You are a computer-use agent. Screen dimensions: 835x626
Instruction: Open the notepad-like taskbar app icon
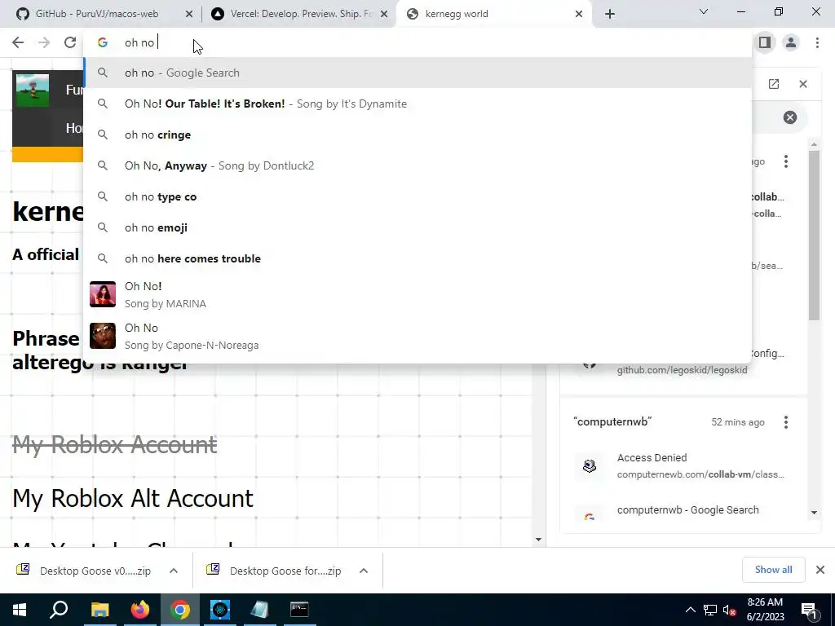click(x=259, y=610)
